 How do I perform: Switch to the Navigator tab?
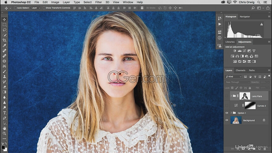(x=245, y=16)
